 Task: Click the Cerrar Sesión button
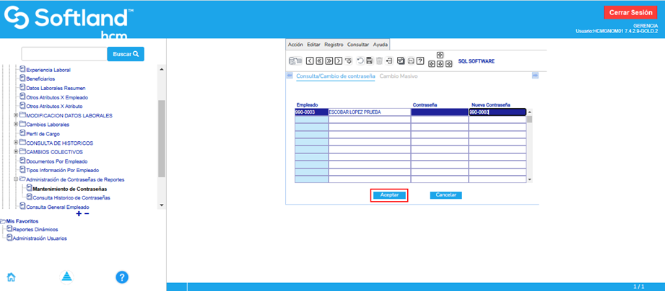[x=630, y=12]
